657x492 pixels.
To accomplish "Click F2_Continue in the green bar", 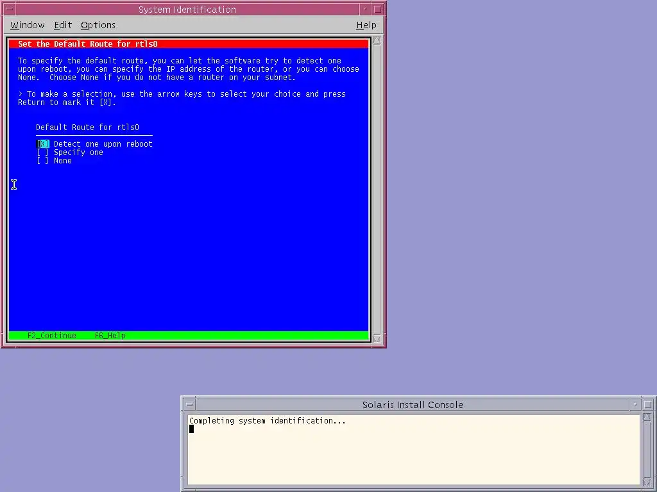I will [x=52, y=336].
